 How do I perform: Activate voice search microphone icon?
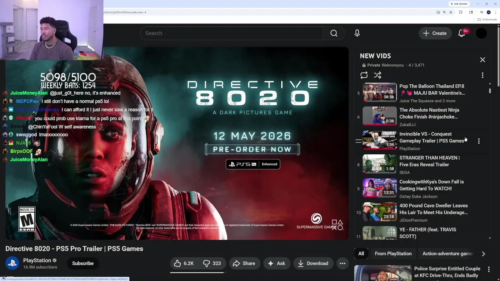tap(357, 33)
